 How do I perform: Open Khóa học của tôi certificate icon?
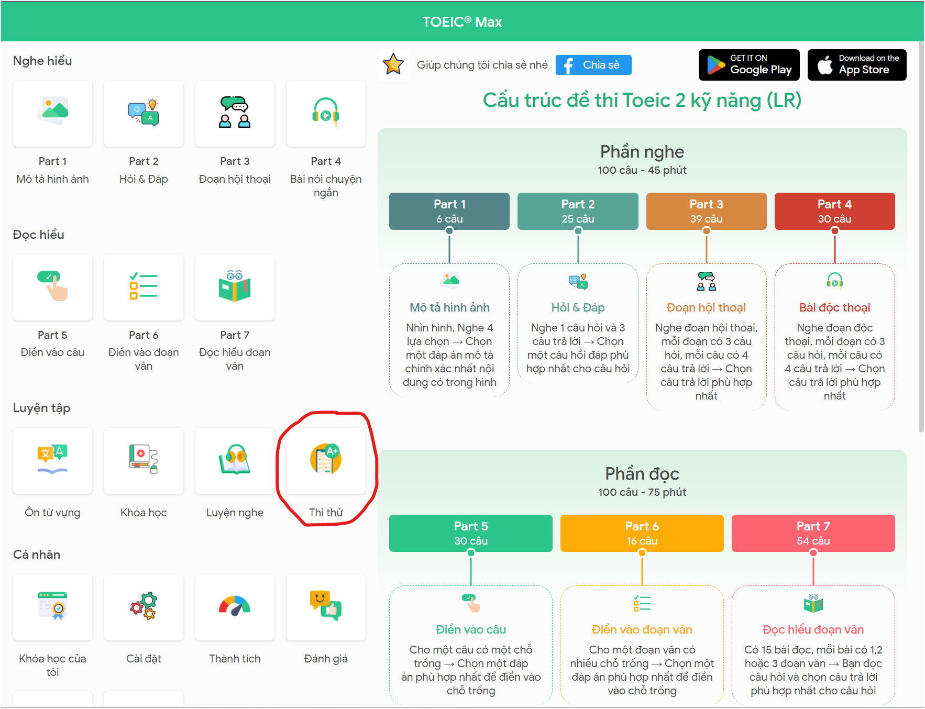(52, 607)
